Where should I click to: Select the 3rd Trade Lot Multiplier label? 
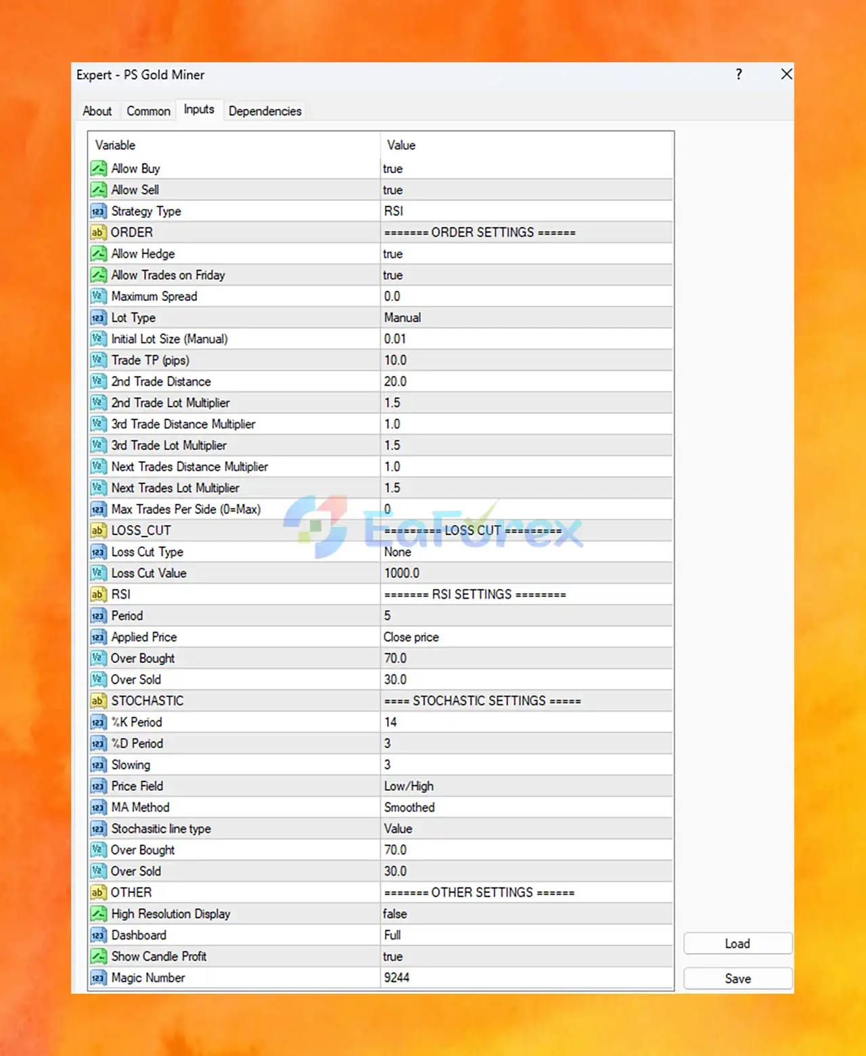(169, 445)
